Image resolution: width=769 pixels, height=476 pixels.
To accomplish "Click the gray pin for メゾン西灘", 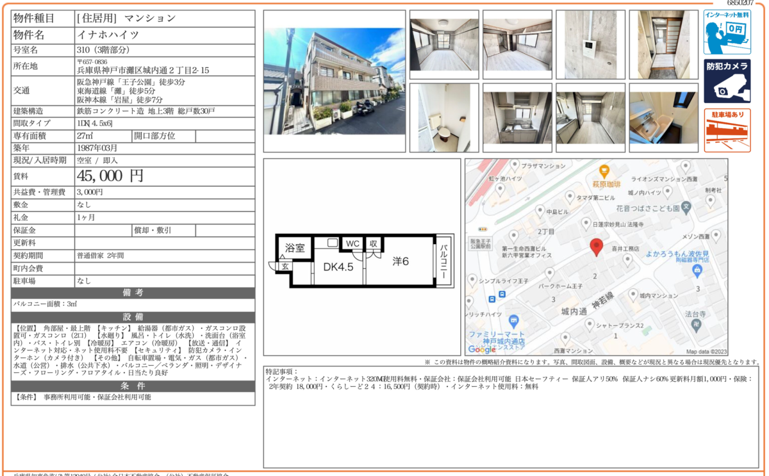I will tap(716, 236).
